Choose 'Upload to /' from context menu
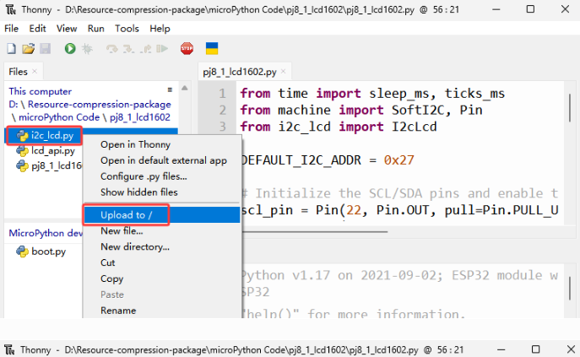This screenshot has height=357, width=580. pos(126,214)
